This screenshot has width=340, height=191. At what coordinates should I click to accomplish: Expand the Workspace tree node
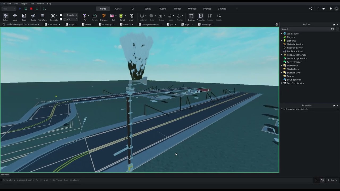click(x=282, y=34)
